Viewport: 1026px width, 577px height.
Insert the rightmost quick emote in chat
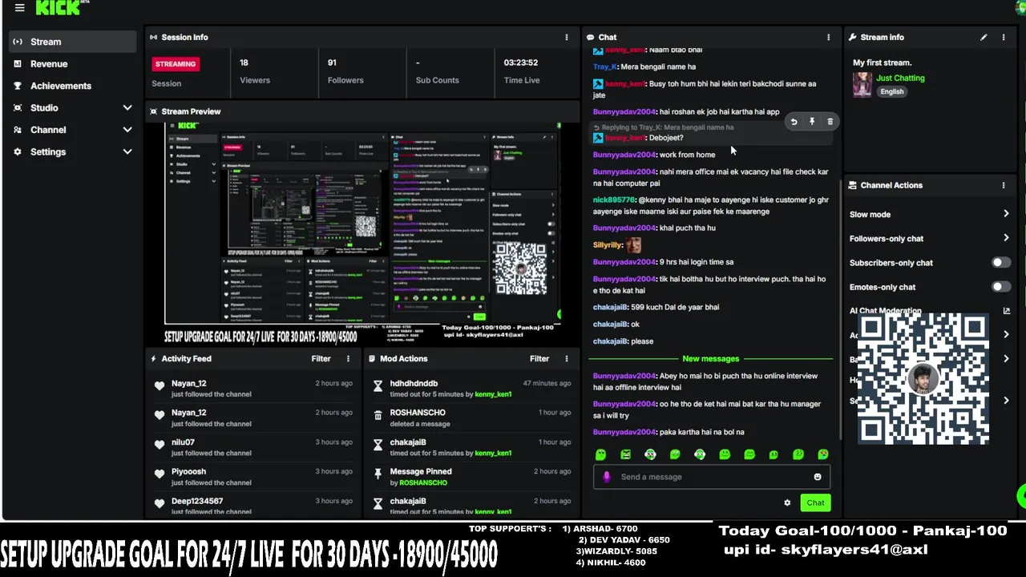(823, 454)
